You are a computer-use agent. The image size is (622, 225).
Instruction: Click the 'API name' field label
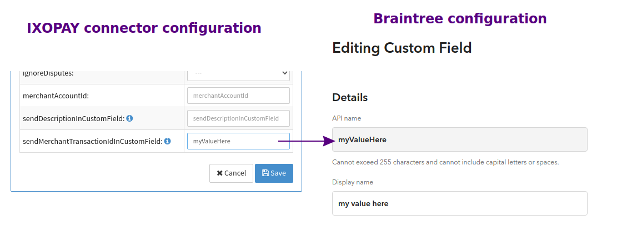point(347,118)
